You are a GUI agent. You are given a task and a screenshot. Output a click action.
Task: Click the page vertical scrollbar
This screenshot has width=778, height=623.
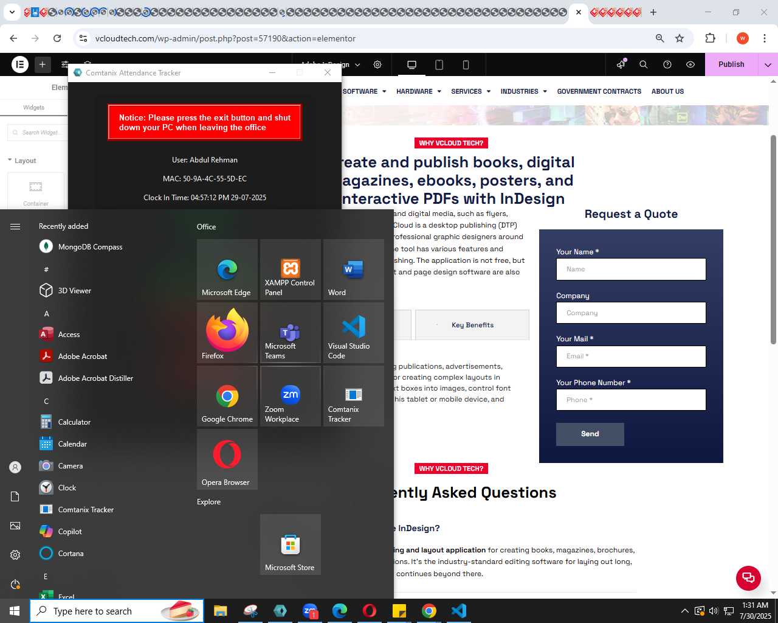[773, 239]
